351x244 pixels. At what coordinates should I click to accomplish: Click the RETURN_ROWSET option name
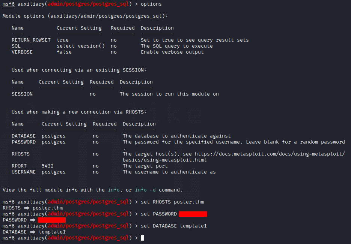coord(31,40)
